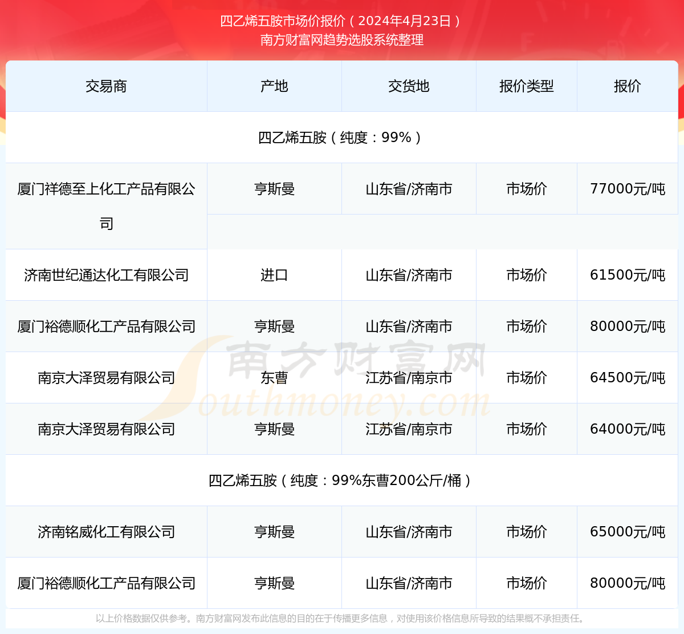The height and width of the screenshot is (634, 684).
Task: Click 厦门裕德顺化工产品有限公司 under the 200公斤/桶 section
Action: click(106, 583)
